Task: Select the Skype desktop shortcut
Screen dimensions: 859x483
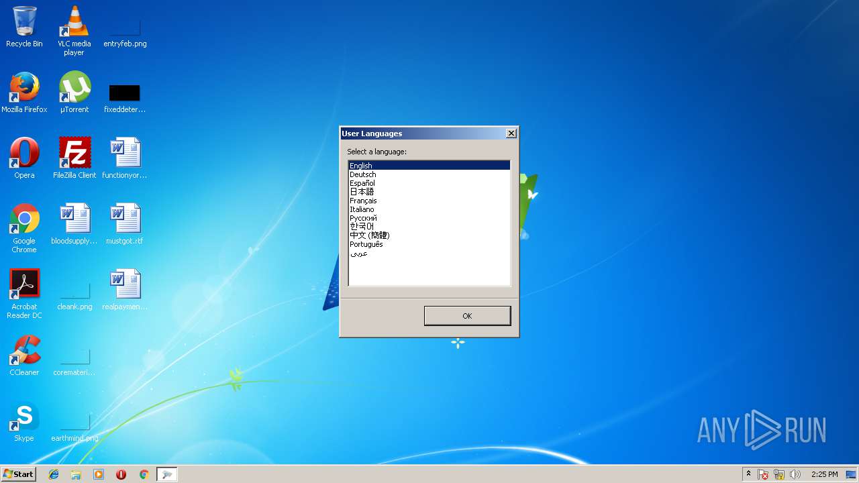Action: point(24,421)
